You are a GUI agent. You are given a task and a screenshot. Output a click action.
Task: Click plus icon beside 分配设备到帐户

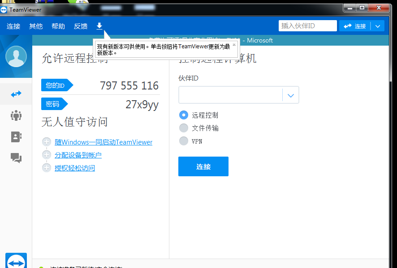(x=46, y=155)
